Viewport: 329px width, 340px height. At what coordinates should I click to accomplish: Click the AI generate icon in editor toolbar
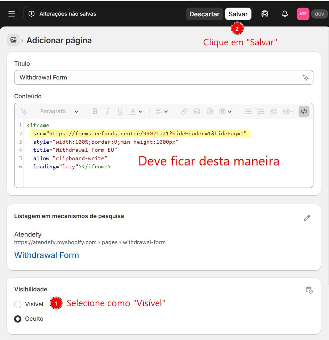click(x=24, y=111)
